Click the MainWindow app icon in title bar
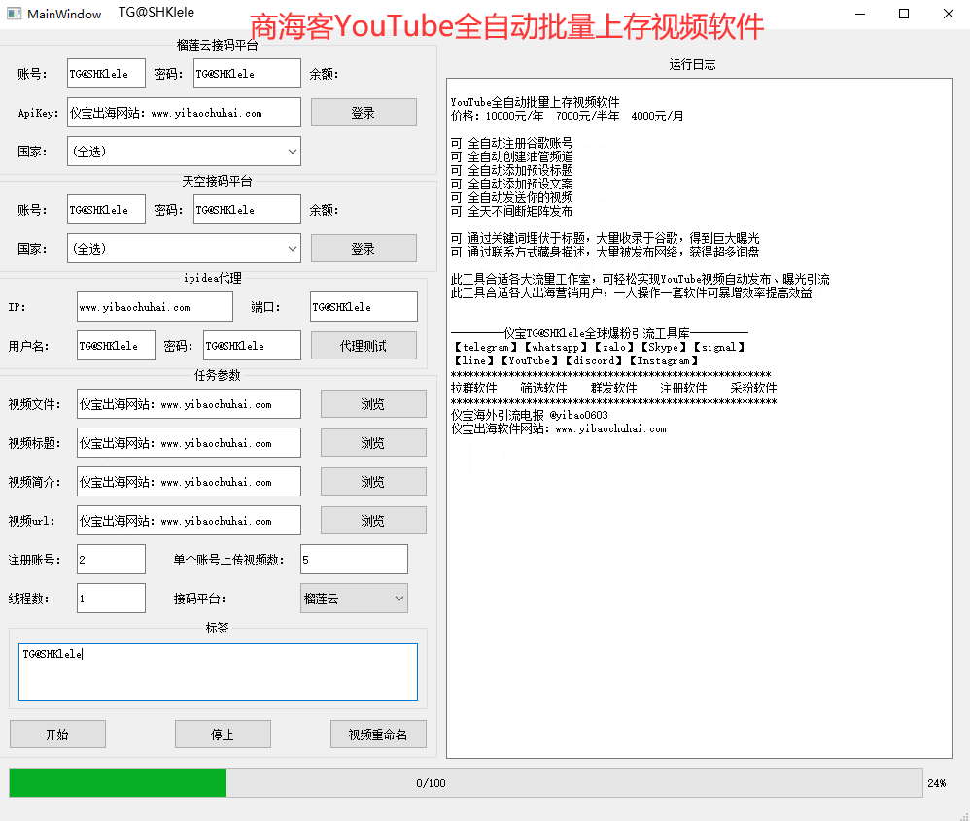 point(14,14)
